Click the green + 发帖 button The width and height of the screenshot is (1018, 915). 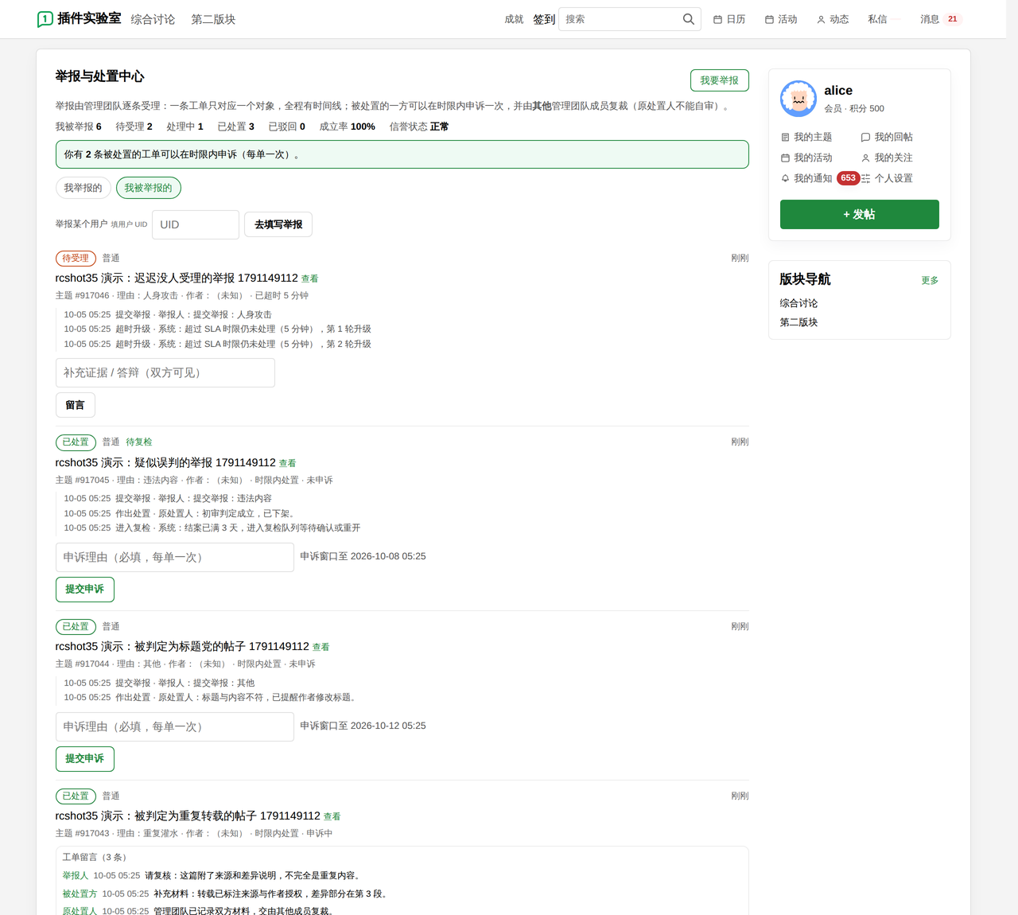click(860, 215)
